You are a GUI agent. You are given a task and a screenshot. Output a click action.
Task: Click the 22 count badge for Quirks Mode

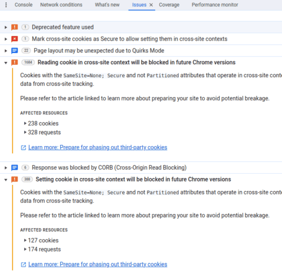[x=26, y=51]
